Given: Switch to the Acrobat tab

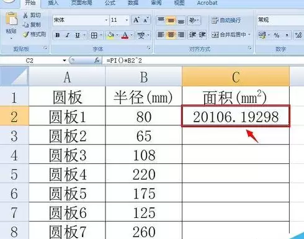Looking at the screenshot, I should point(207,3).
